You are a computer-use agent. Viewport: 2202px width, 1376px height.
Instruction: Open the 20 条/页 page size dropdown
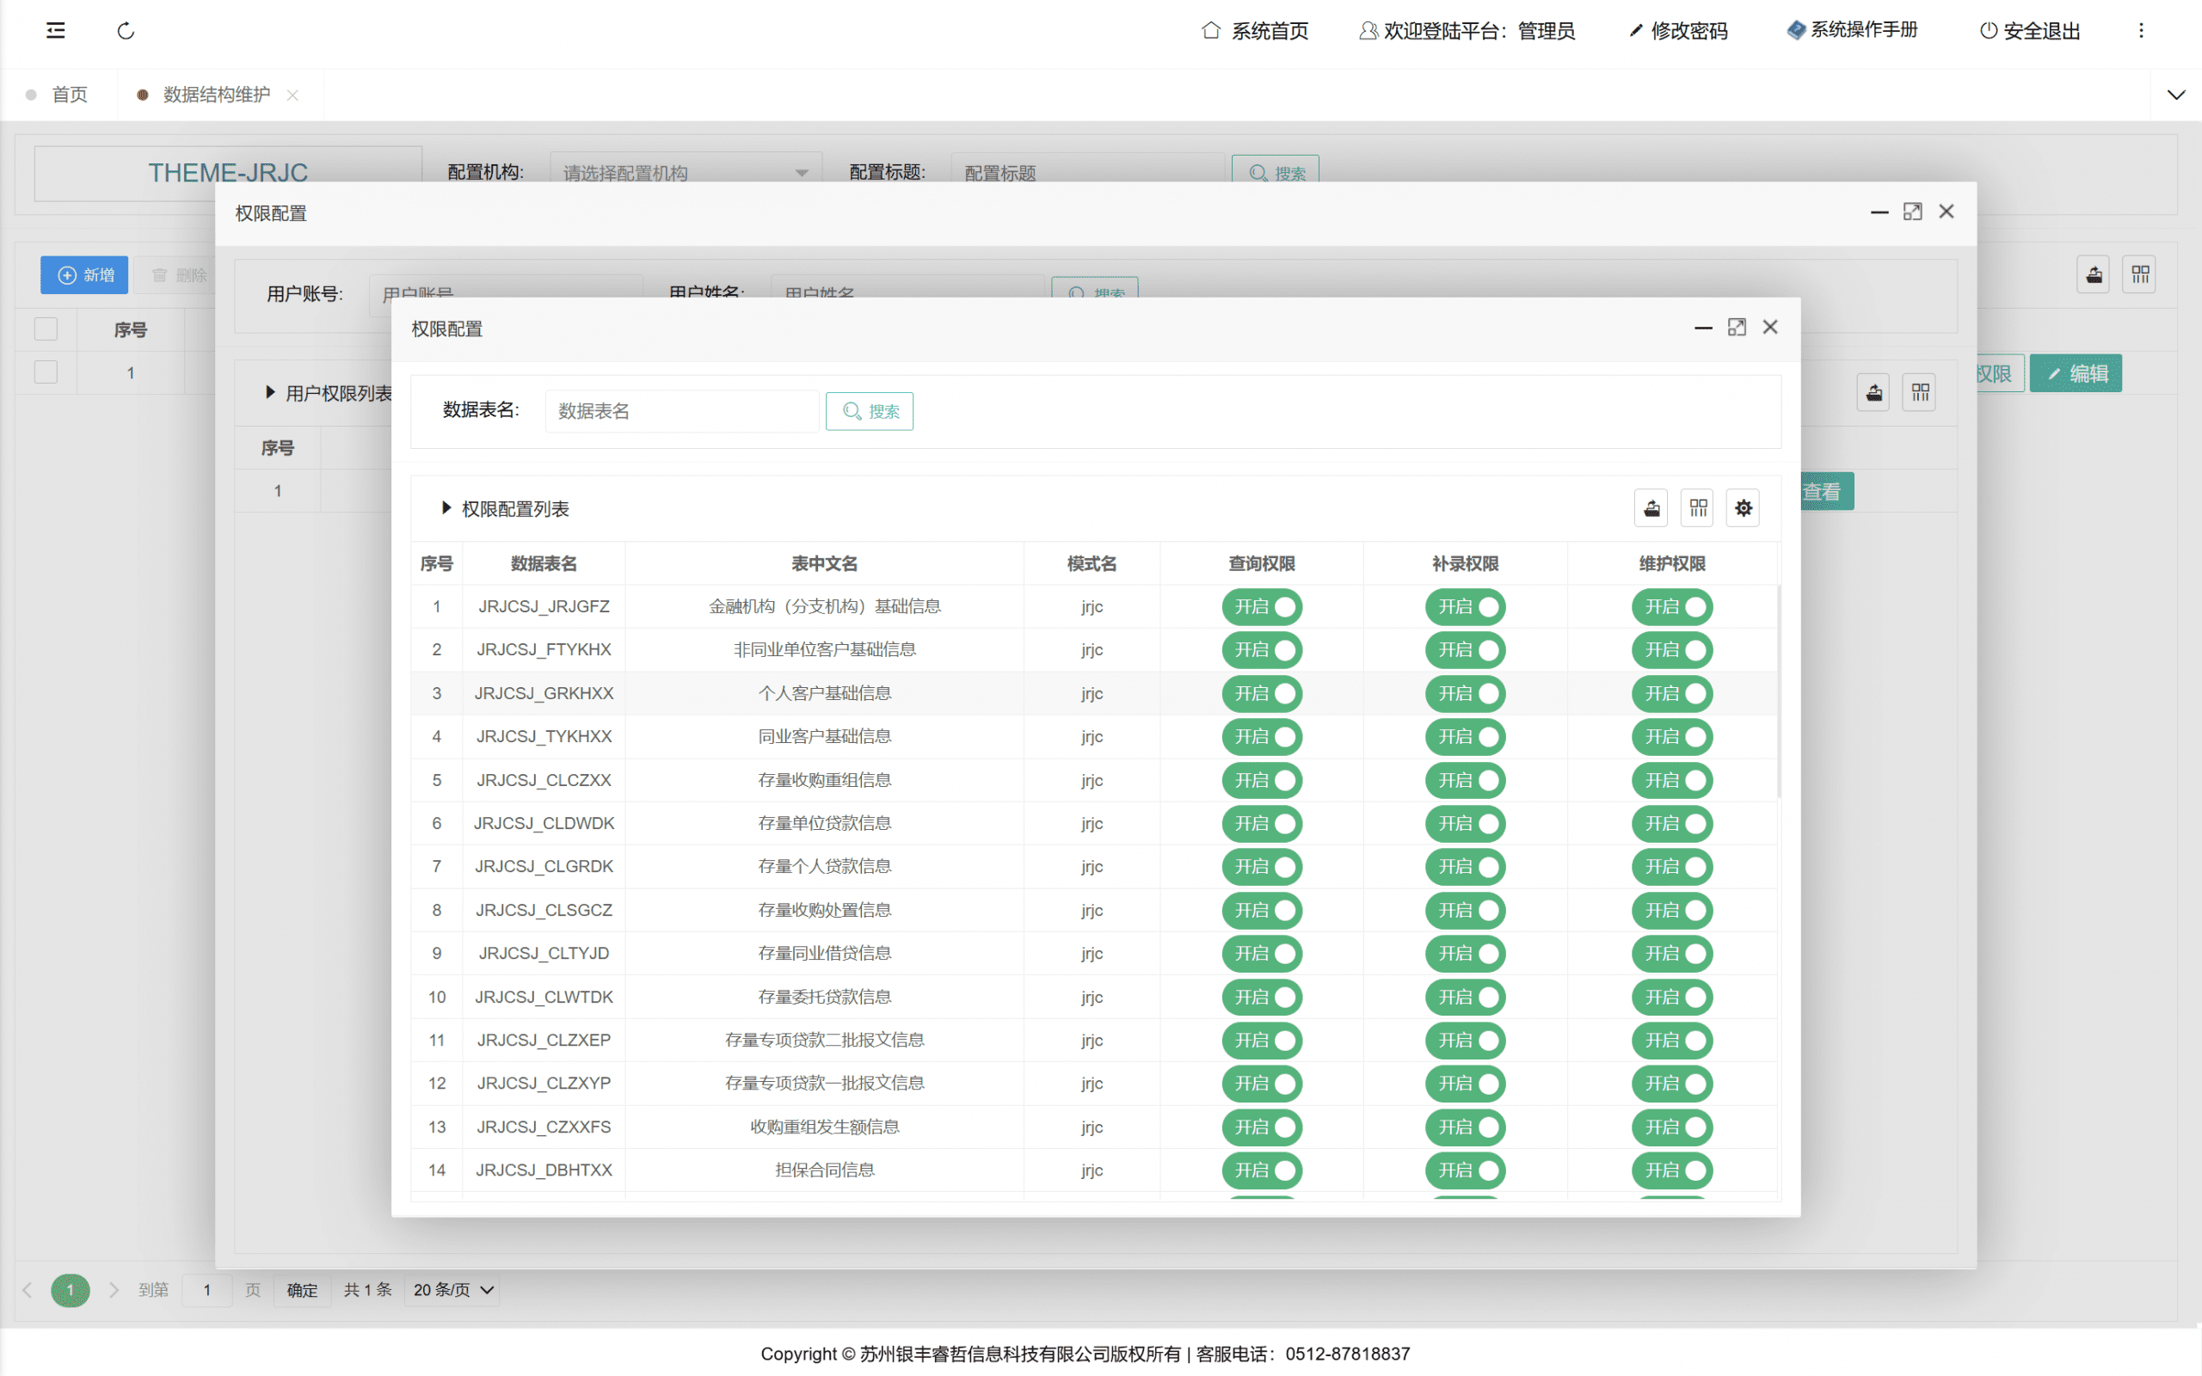452,1289
